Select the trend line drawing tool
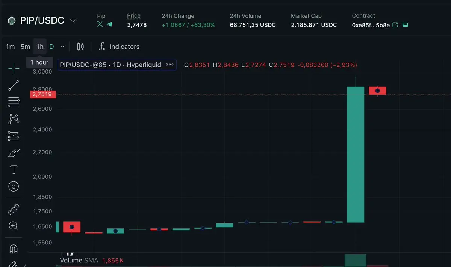Viewport: 451px width, 267px height. tap(14, 85)
